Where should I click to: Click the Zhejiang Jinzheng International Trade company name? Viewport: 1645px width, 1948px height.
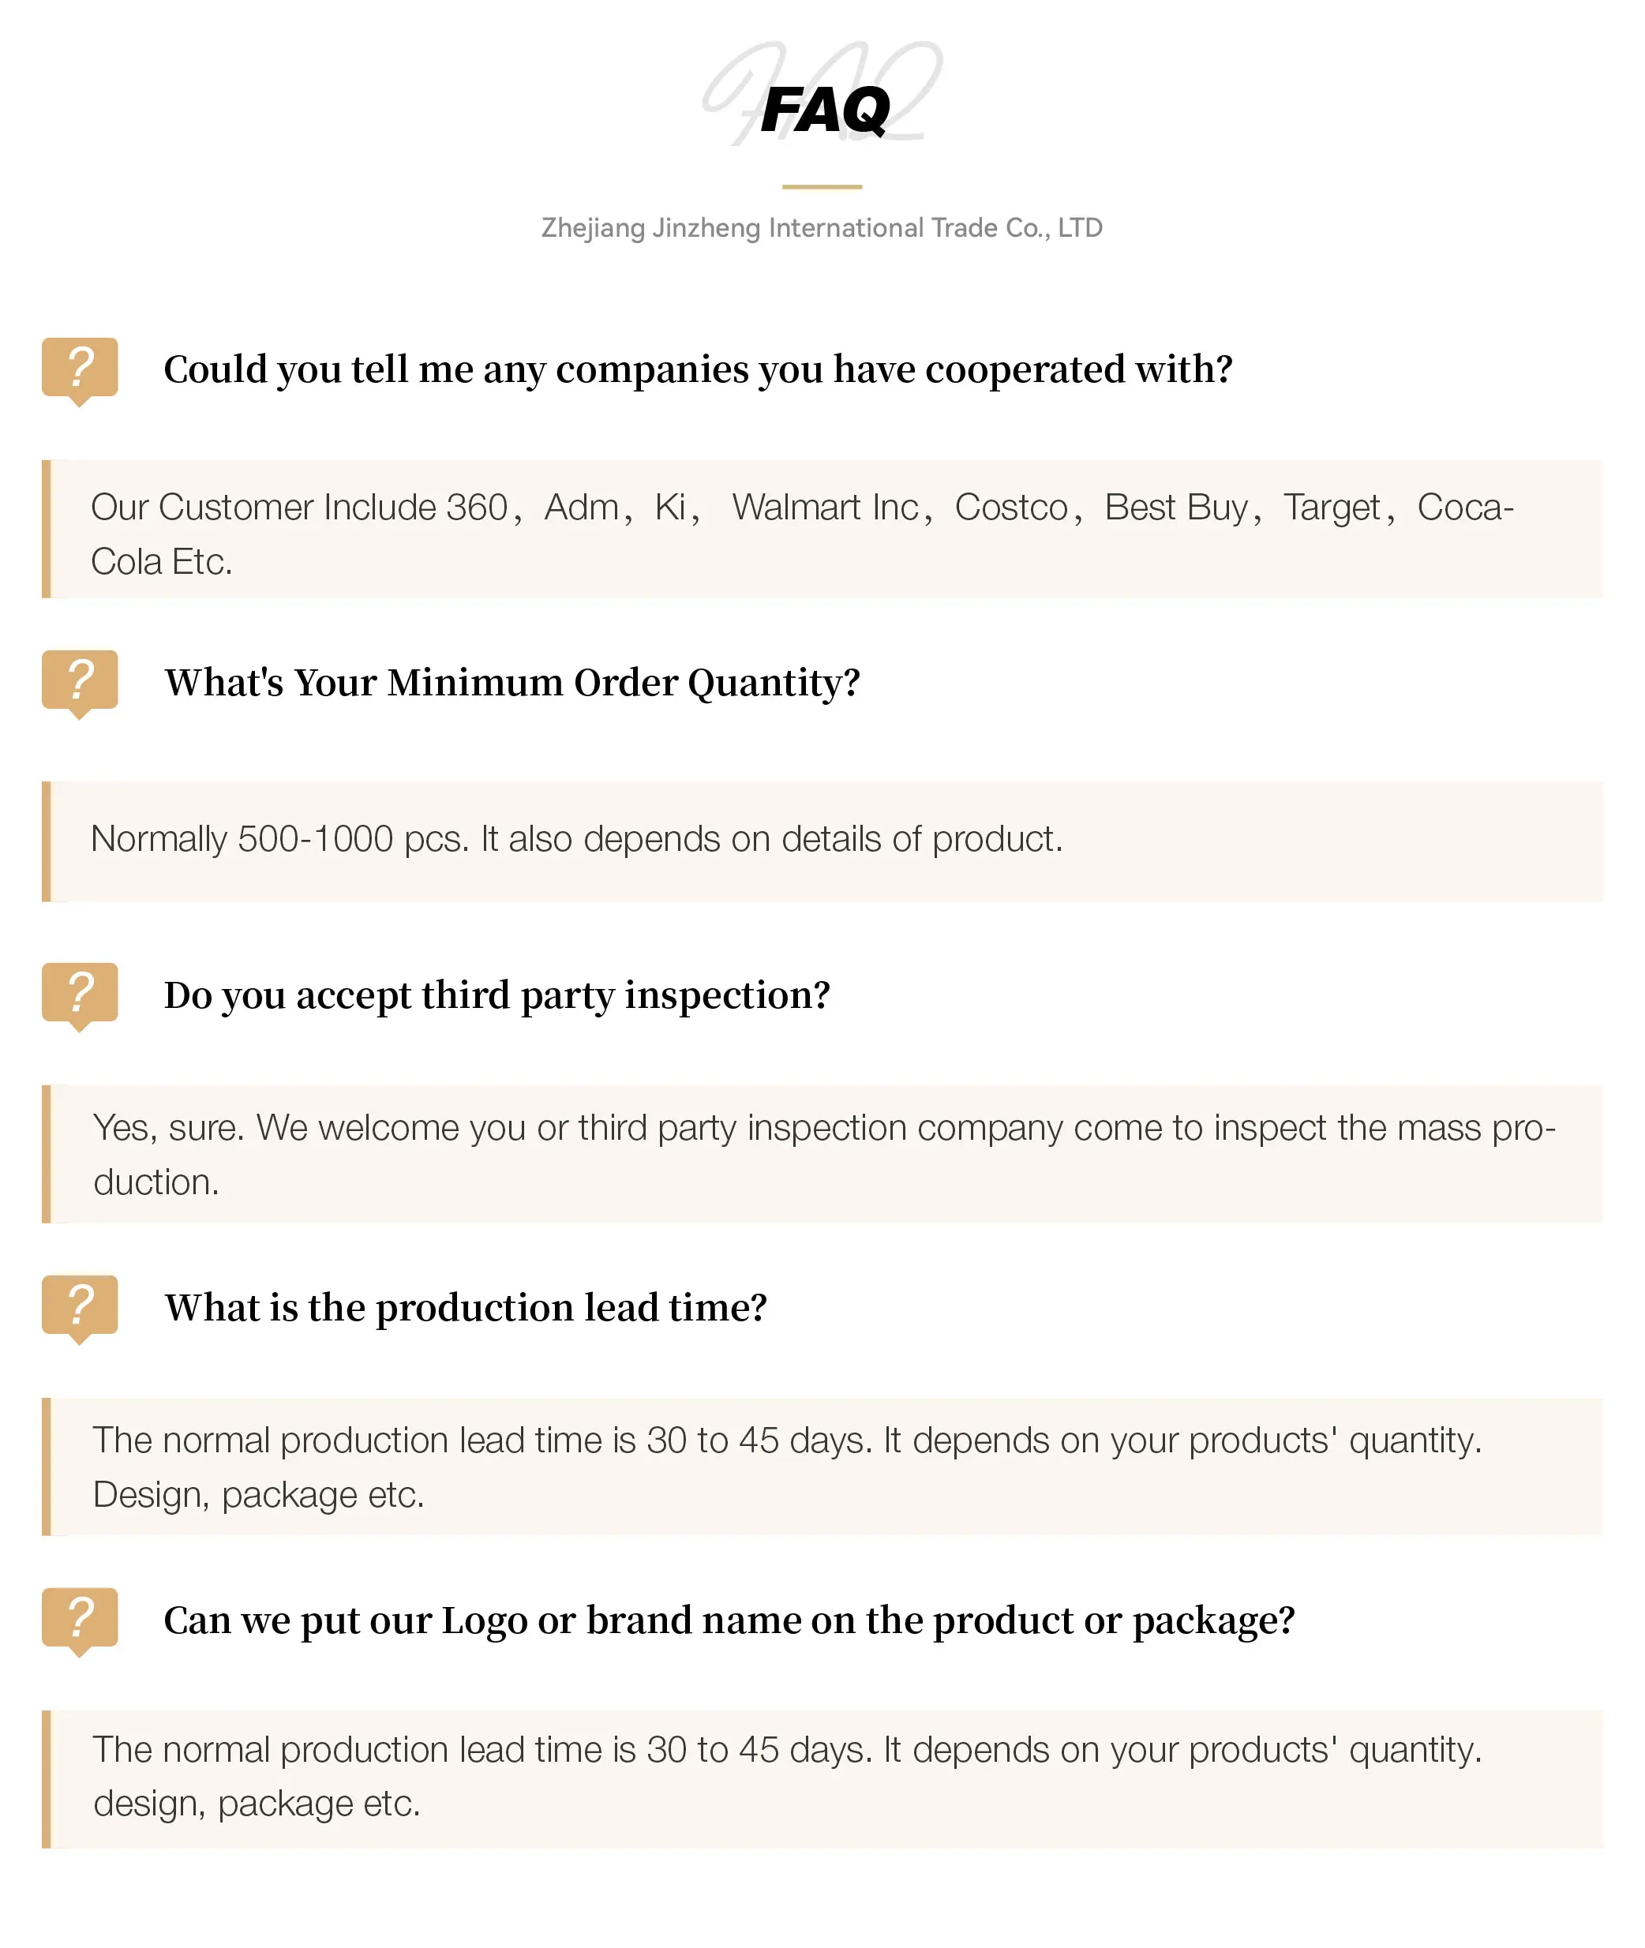point(822,227)
